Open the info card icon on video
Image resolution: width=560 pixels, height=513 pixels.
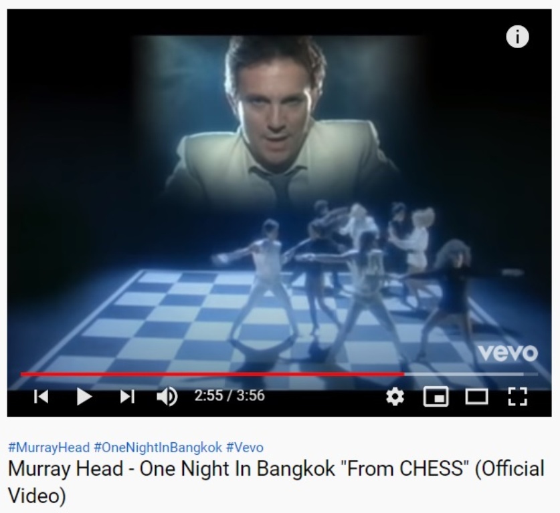[x=517, y=36]
